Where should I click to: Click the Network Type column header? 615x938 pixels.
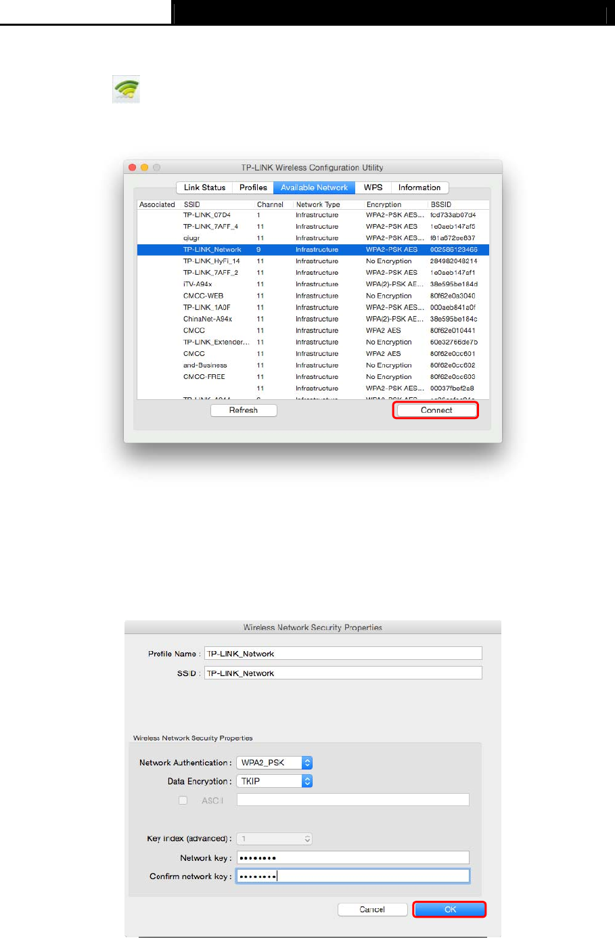pyautogui.click(x=328, y=204)
